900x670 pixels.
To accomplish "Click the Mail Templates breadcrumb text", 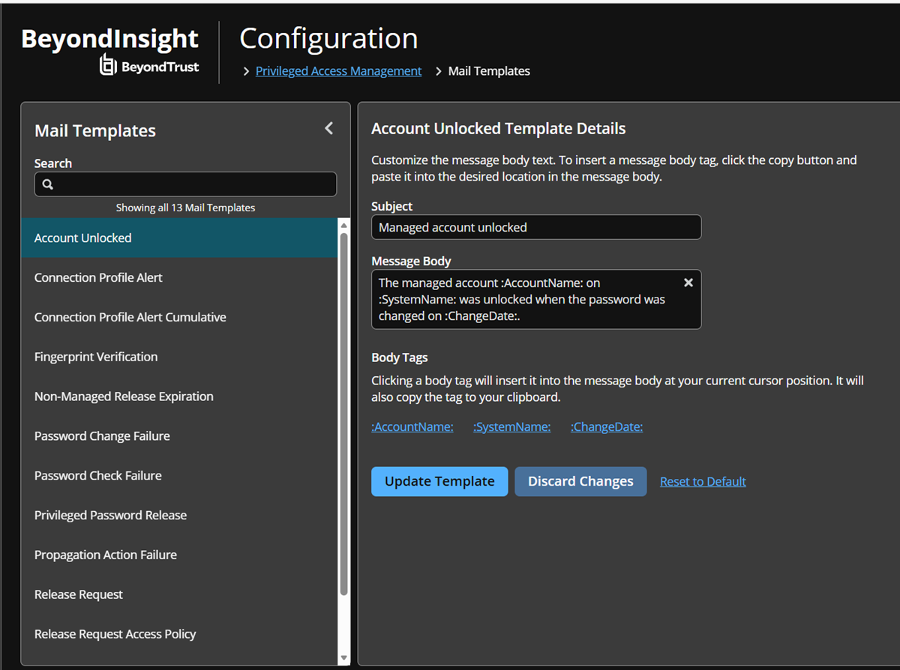I will click(489, 71).
